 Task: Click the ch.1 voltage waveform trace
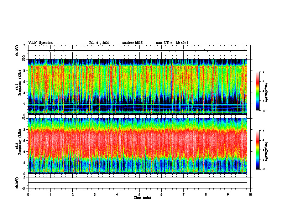coord(137,51)
